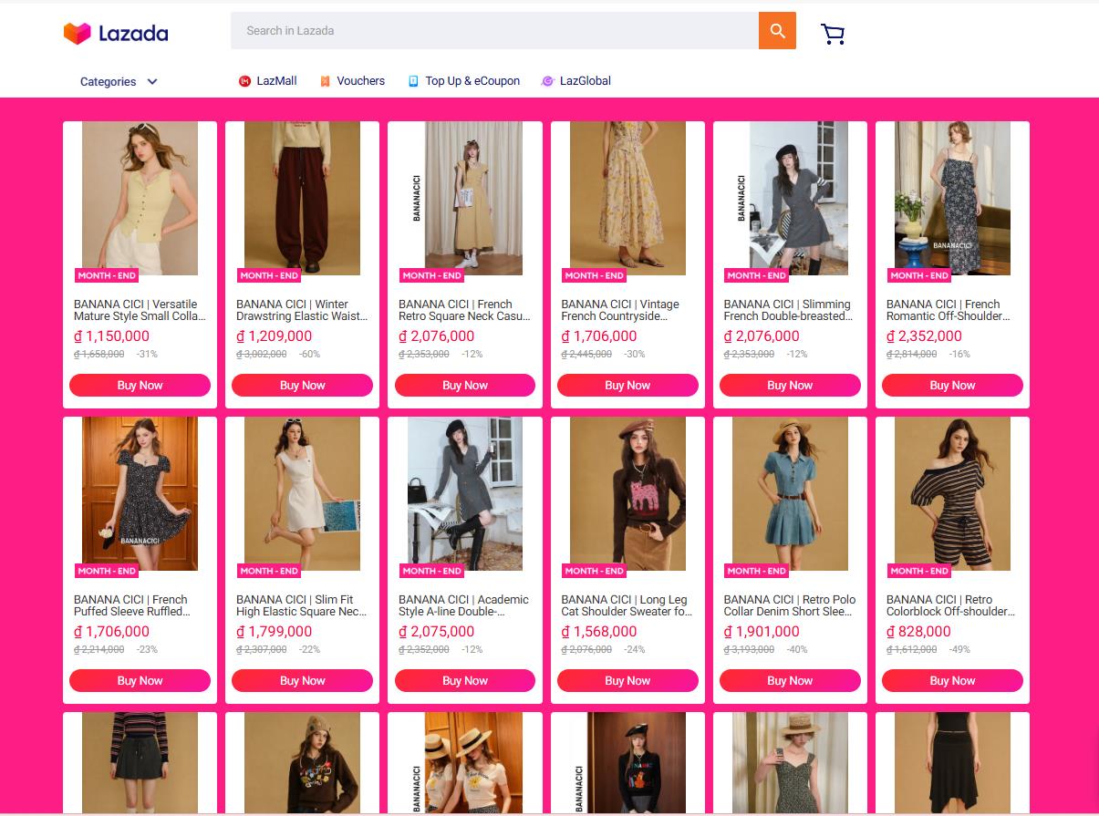The height and width of the screenshot is (816, 1099).
Task: Click the -60% discount label
Action: tap(309, 355)
